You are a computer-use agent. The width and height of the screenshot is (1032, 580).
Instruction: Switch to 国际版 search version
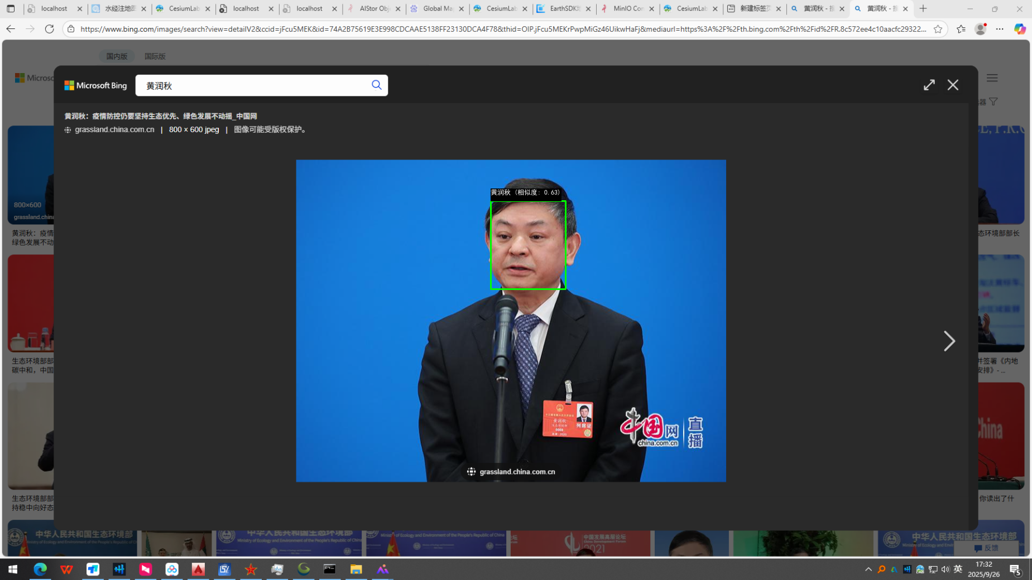coord(155,56)
